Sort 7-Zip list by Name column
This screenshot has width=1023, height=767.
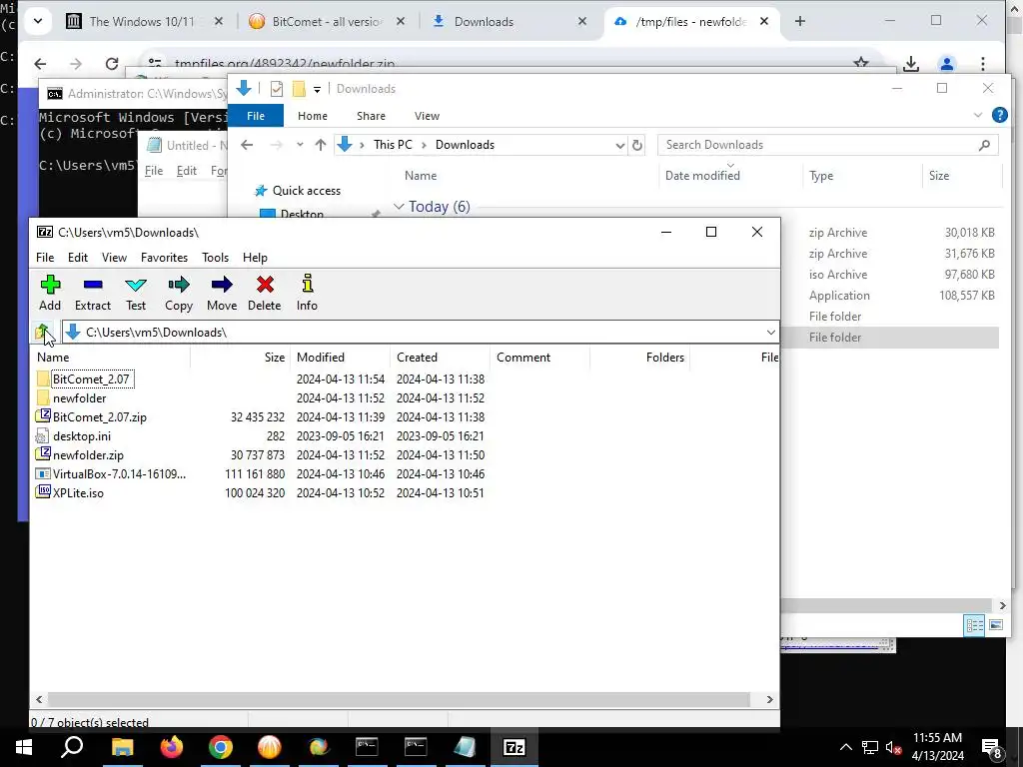111,358
